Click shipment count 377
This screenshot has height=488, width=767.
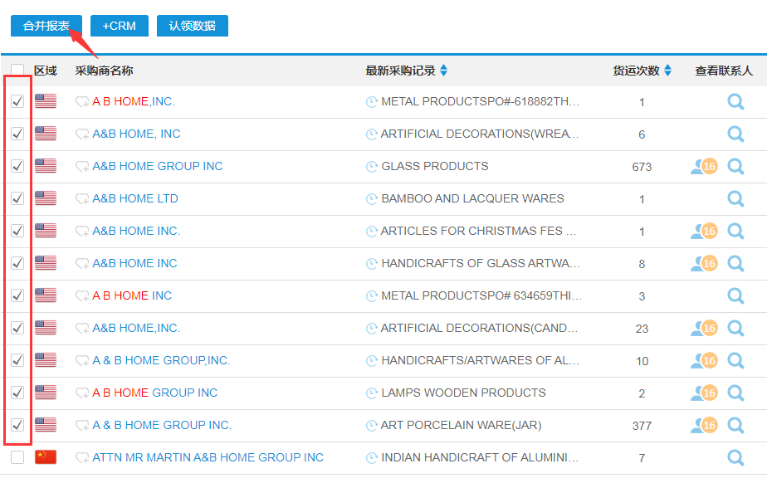(x=642, y=426)
